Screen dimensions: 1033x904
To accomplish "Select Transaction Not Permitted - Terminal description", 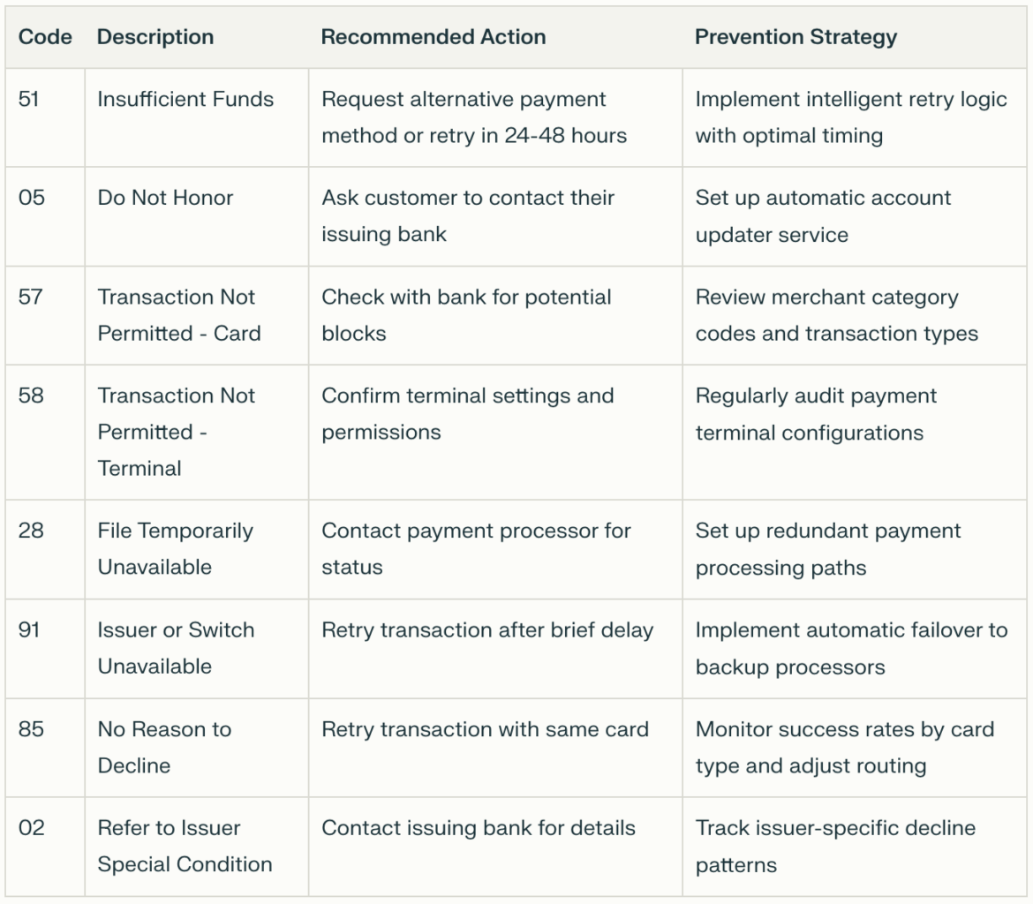I will (176, 432).
